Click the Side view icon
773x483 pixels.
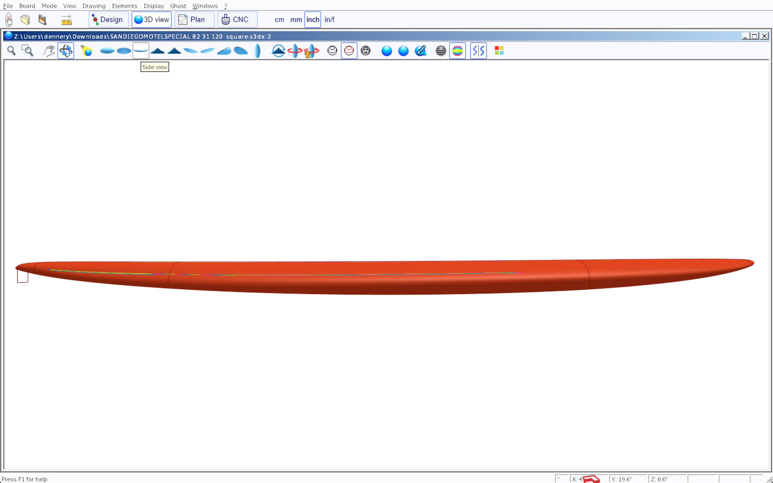[x=141, y=51]
